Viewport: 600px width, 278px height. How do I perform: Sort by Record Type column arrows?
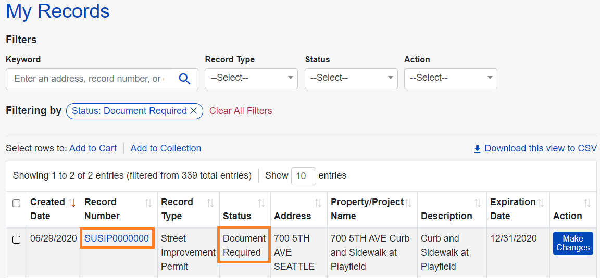[210, 203]
